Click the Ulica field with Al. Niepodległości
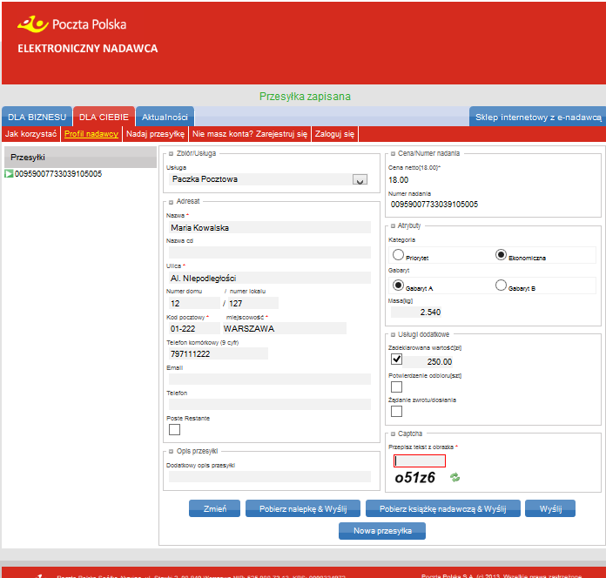The height and width of the screenshot is (578, 606). pos(270,278)
